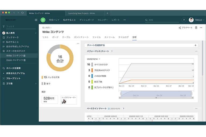Click the folder info icon next to Private

pos(196,28)
